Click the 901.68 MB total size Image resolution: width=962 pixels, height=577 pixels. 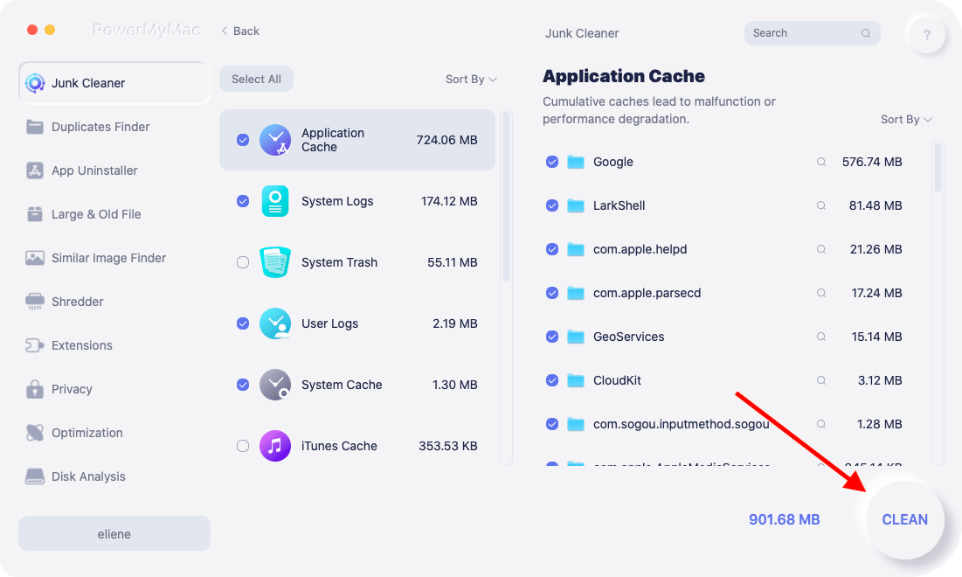[x=784, y=520]
